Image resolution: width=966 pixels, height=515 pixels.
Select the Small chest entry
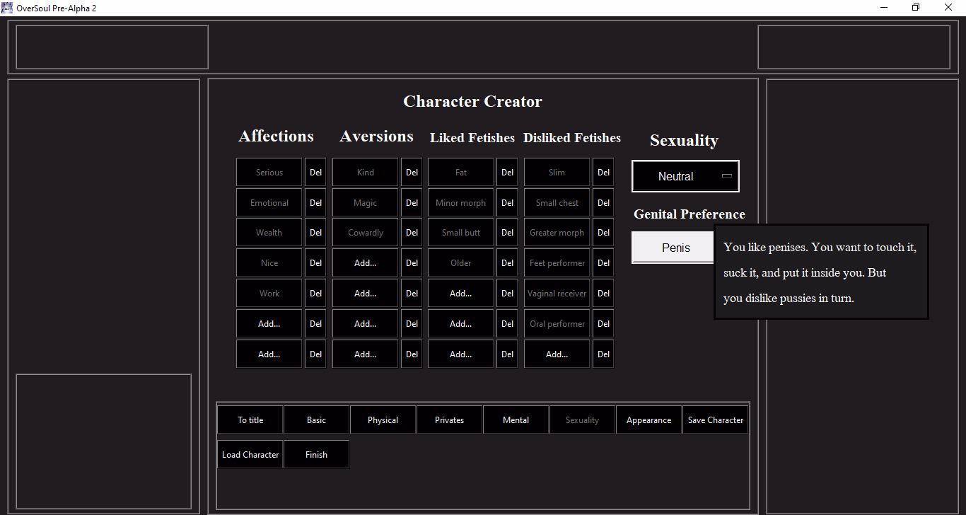click(x=557, y=202)
